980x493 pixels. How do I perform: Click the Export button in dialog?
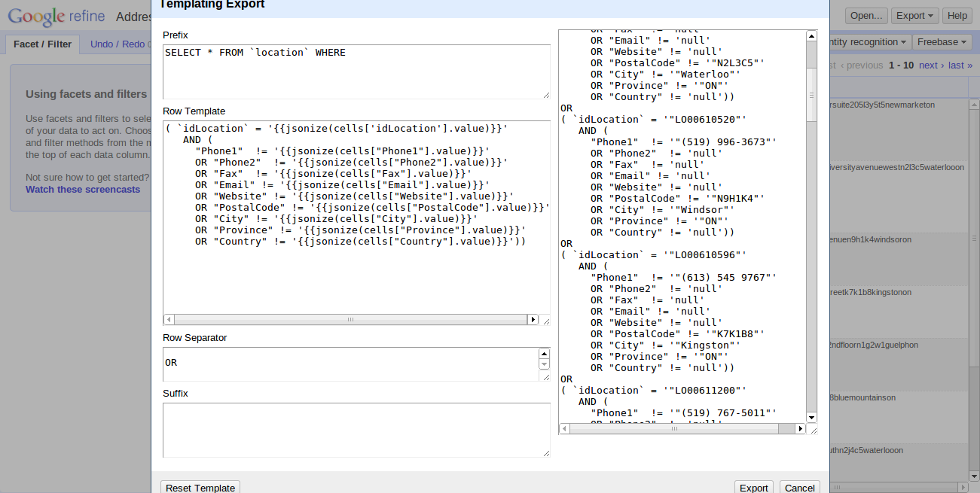tap(753, 488)
